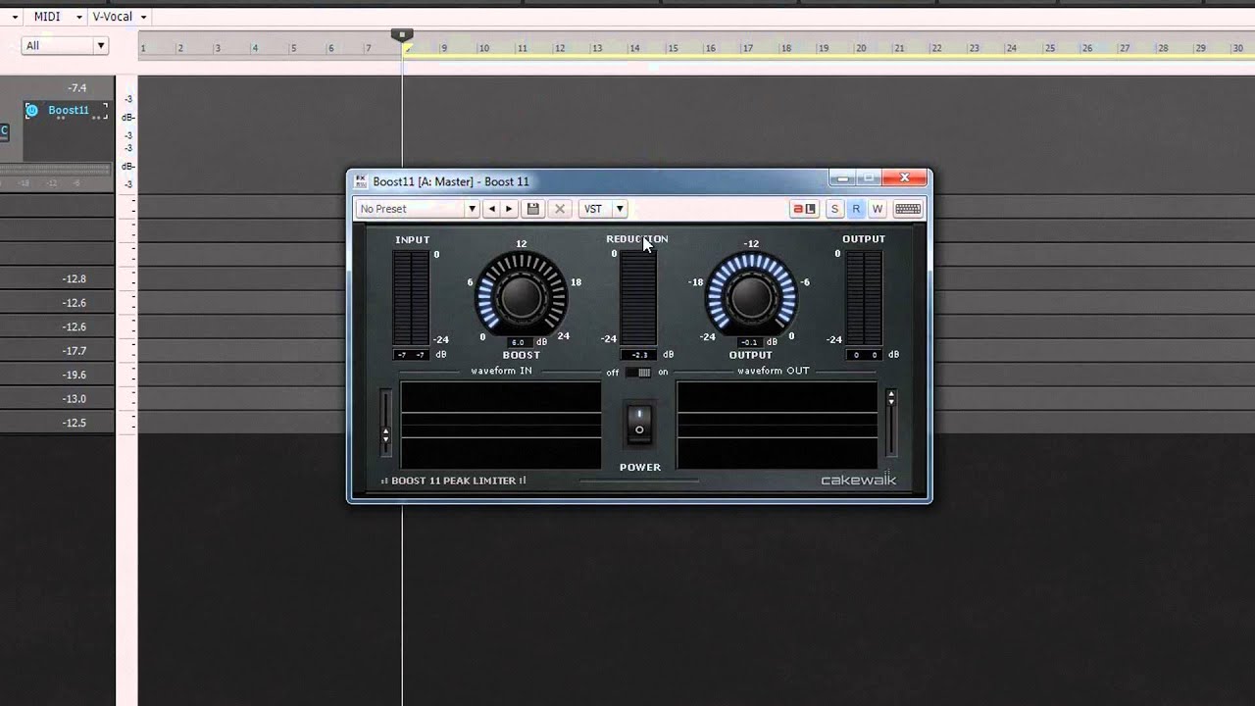Screen dimensions: 1255x706
Task: Expand the All filter dropdown
Action: [65, 45]
